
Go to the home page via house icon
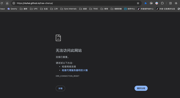pos(7,3)
